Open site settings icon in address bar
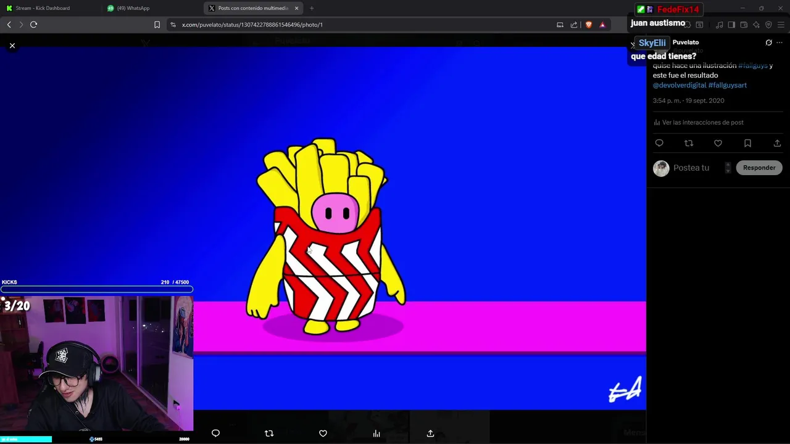 pyautogui.click(x=173, y=25)
